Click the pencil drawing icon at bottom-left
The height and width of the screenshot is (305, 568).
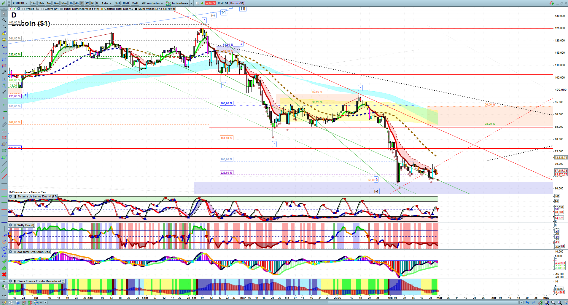point(4,303)
